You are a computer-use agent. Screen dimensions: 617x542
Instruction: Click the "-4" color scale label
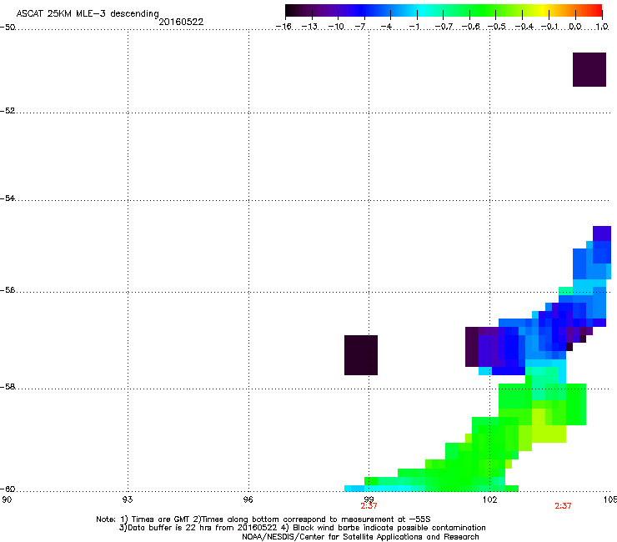386,27
